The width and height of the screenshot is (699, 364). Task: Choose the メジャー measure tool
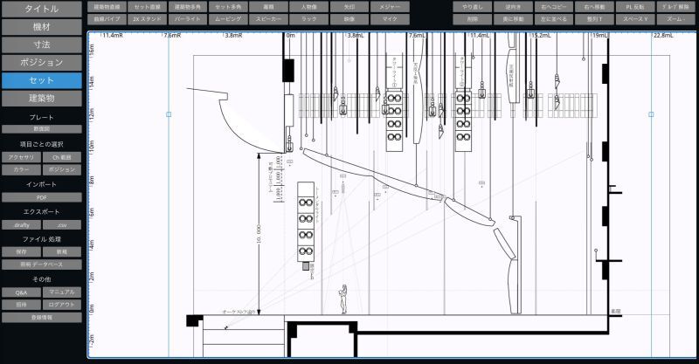(x=391, y=6)
